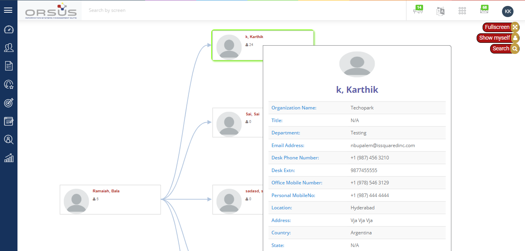
Task: Open the KK user profile menu
Action: (508, 11)
